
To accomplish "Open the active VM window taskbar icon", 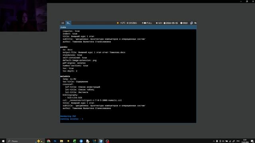I will (101, 141).
